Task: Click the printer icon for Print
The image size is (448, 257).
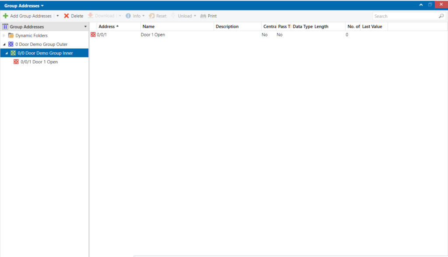Action: (x=203, y=16)
